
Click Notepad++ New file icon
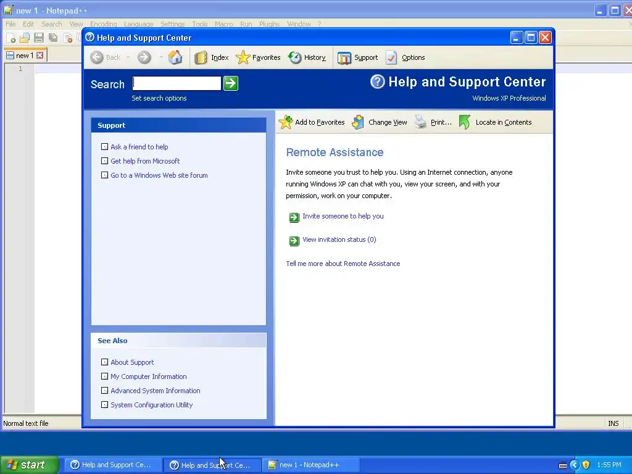point(11,38)
